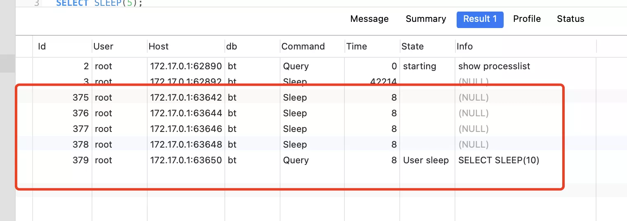
Task: Select the Id cell 376
Action: tap(80, 113)
